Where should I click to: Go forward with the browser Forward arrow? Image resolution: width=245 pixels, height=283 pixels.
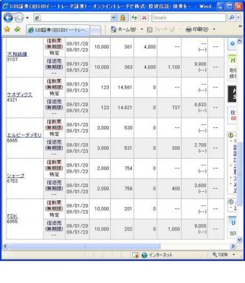[19, 18]
